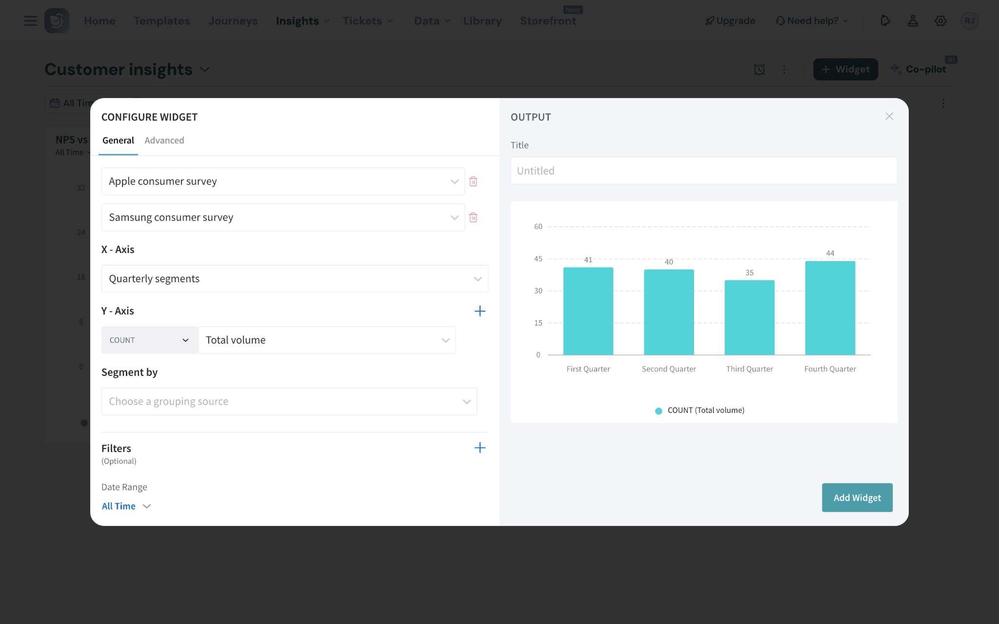Close the configure widget dialog
The height and width of the screenshot is (624, 999).
[x=889, y=116]
